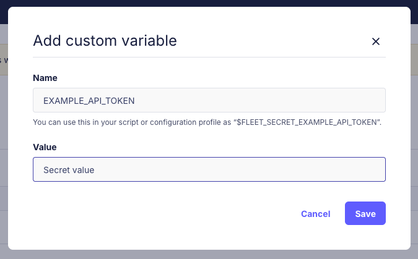Click the $FLEET_SECRET_EXAMPLE_API_TOKEN text in hint
The width and height of the screenshot is (418, 259).
[x=307, y=122]
